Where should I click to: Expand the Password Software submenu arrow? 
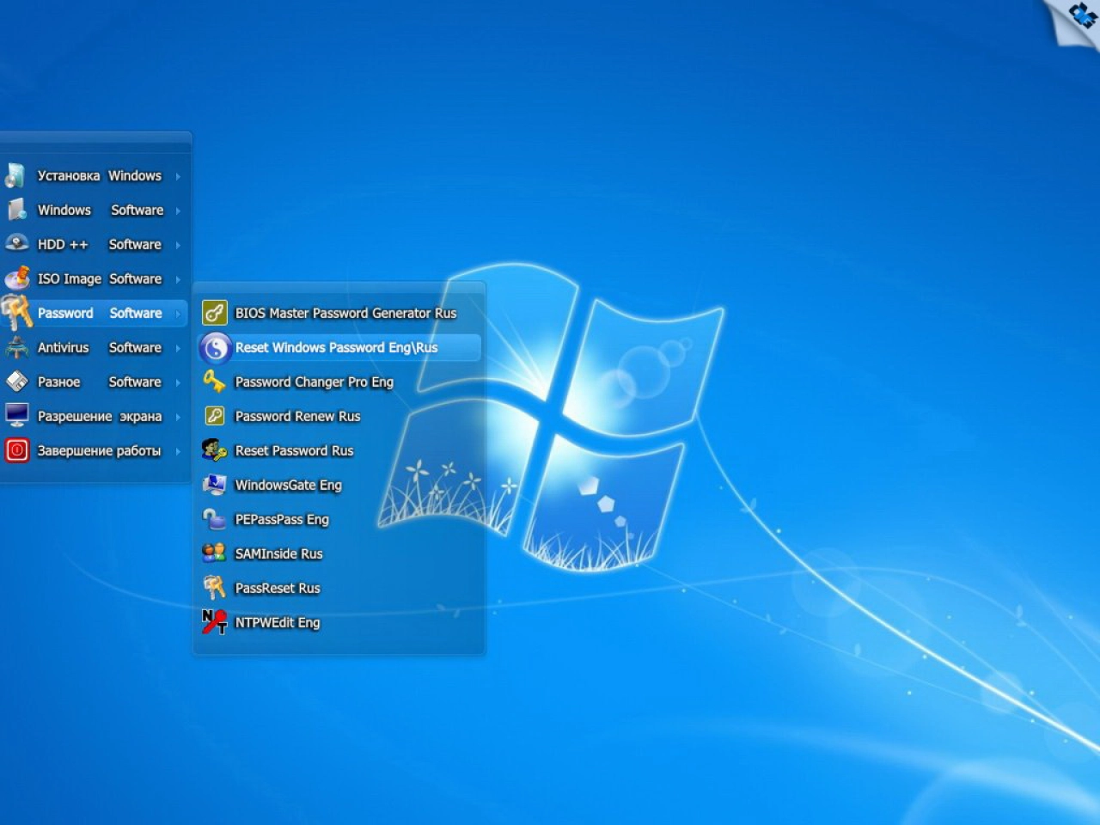coord(178,314)
